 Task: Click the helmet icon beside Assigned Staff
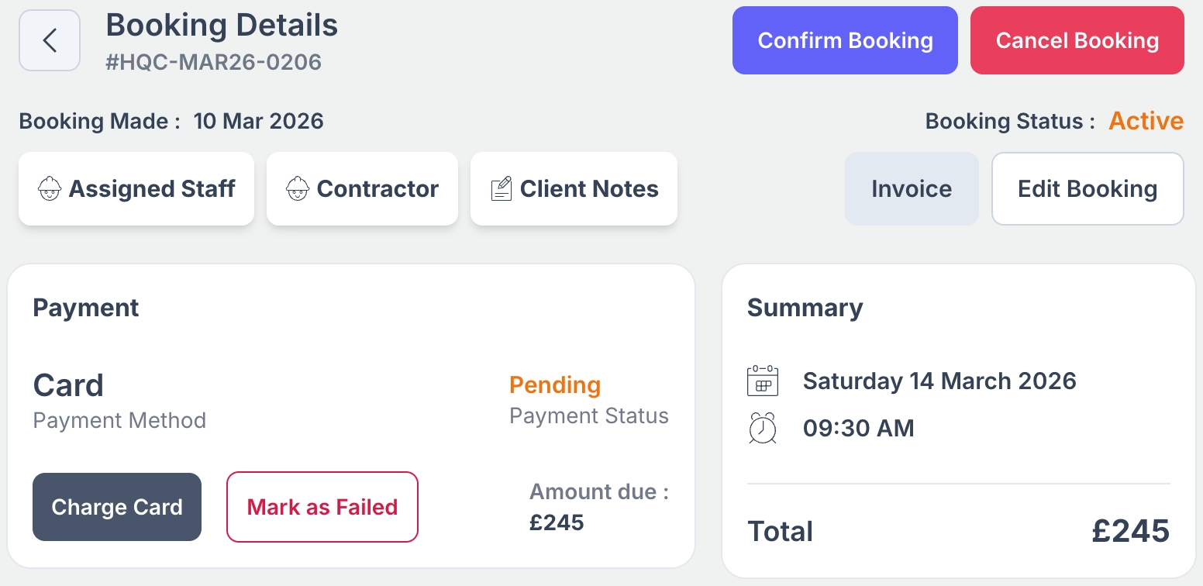[x=50, y=189]
